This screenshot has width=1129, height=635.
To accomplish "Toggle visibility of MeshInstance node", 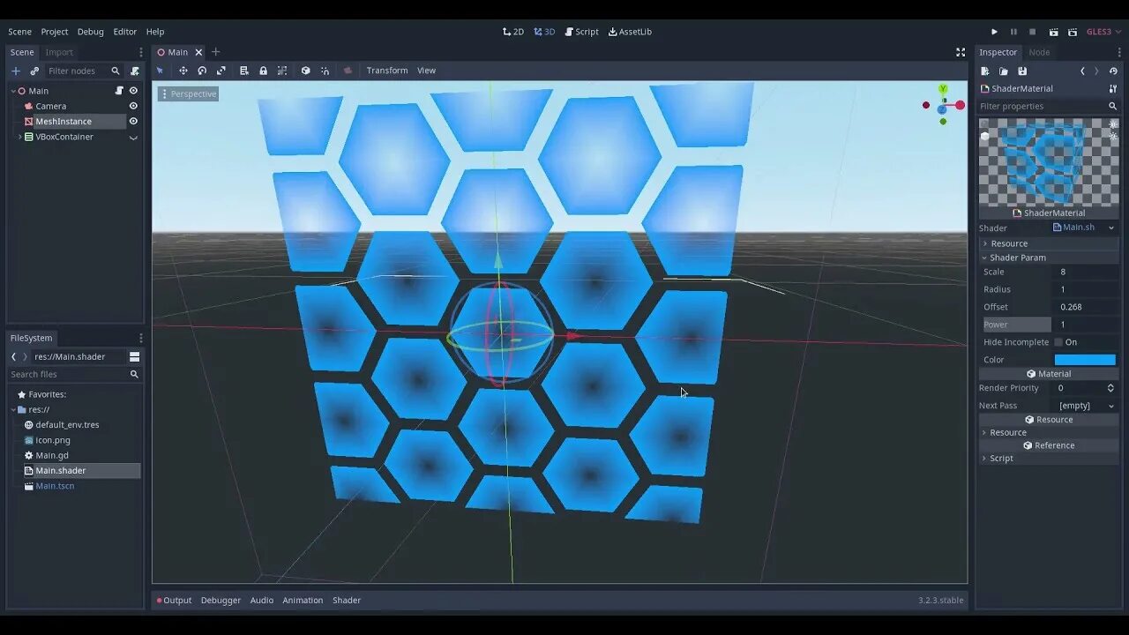I will click(x=134, y=121).
